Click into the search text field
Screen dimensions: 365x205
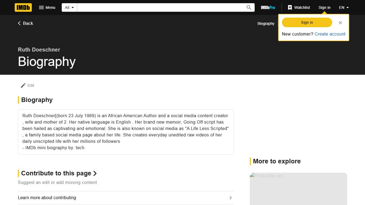(x=160, y=7)
